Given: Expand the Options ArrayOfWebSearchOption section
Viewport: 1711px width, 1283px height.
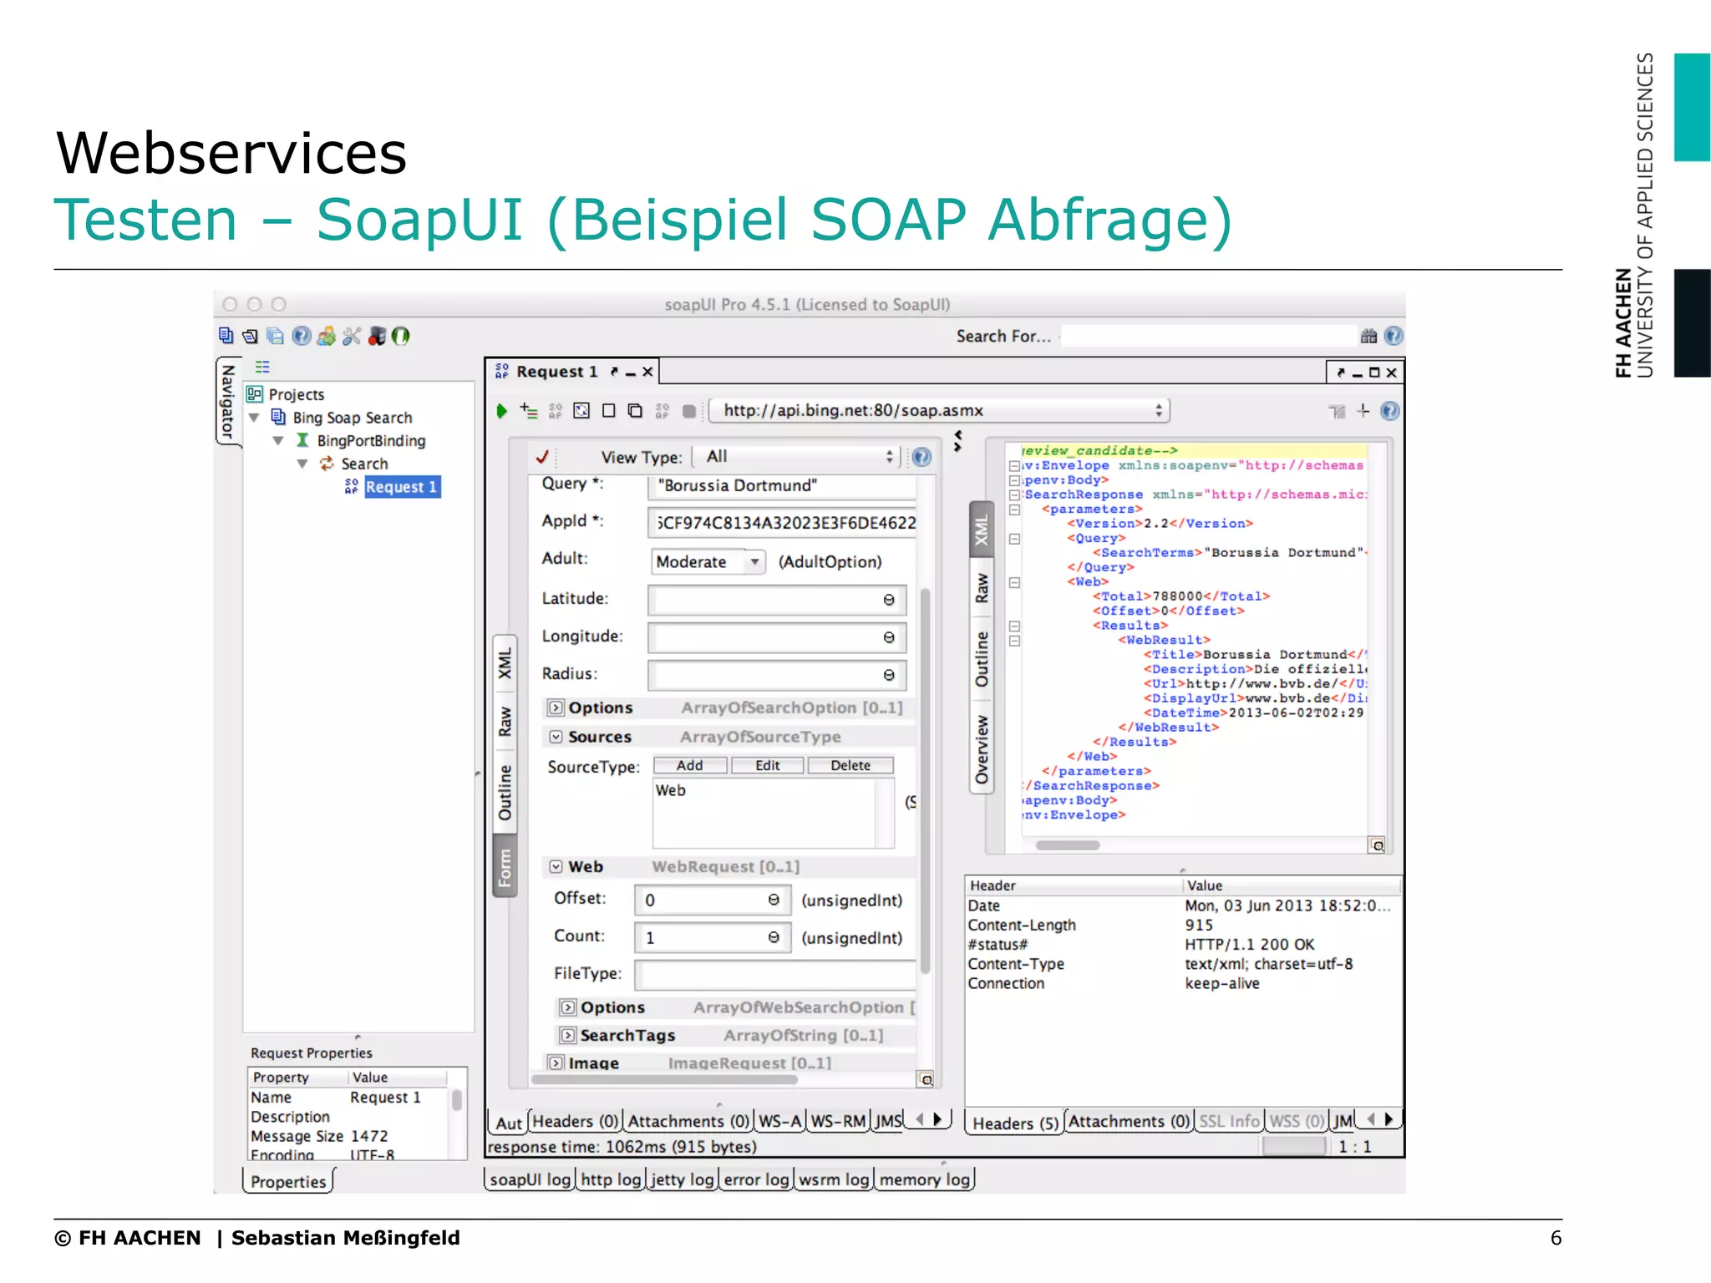Looking at the screenshot, I should pyautogui.click(x=567, y=1007).
